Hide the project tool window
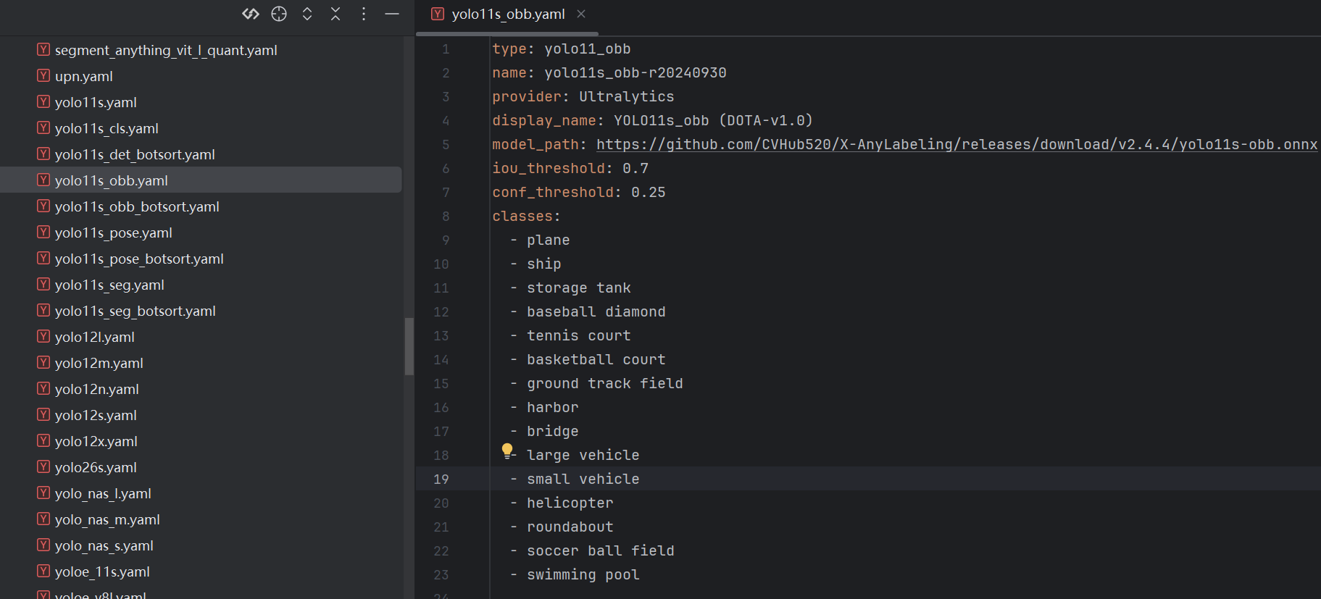This screenshot has height=599, width=1321. (x=392, y=14)
